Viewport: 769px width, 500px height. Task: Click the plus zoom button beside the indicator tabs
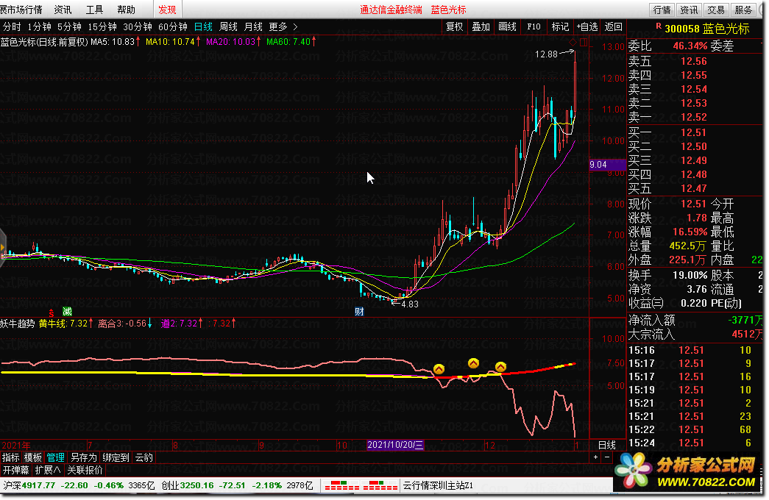(595, 457)
